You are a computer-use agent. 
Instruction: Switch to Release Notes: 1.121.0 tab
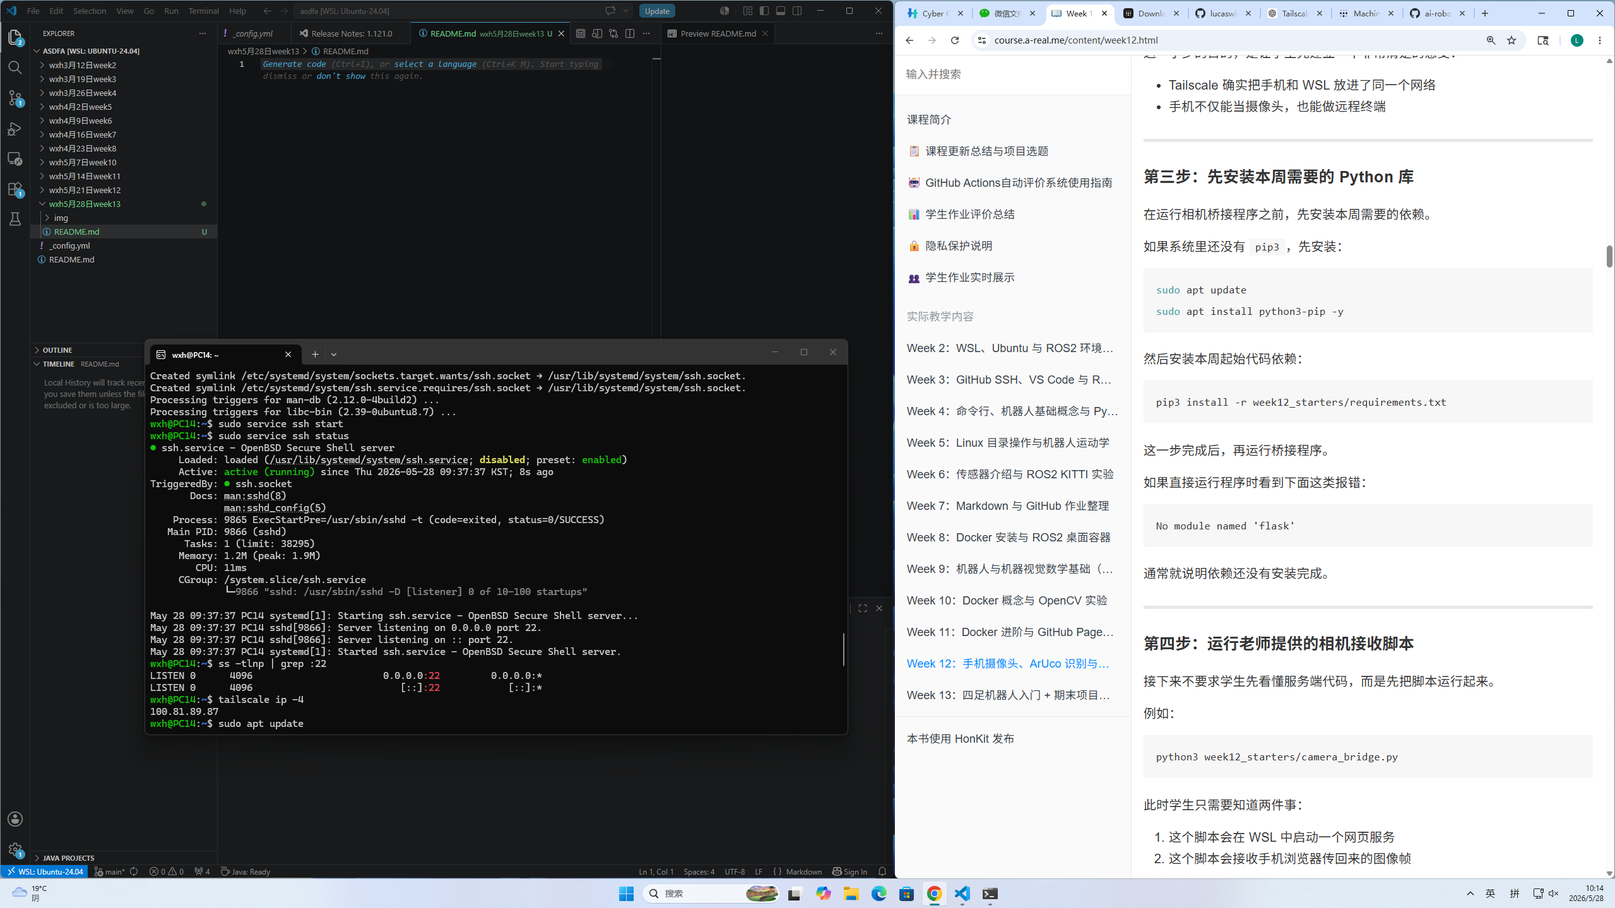351,33
